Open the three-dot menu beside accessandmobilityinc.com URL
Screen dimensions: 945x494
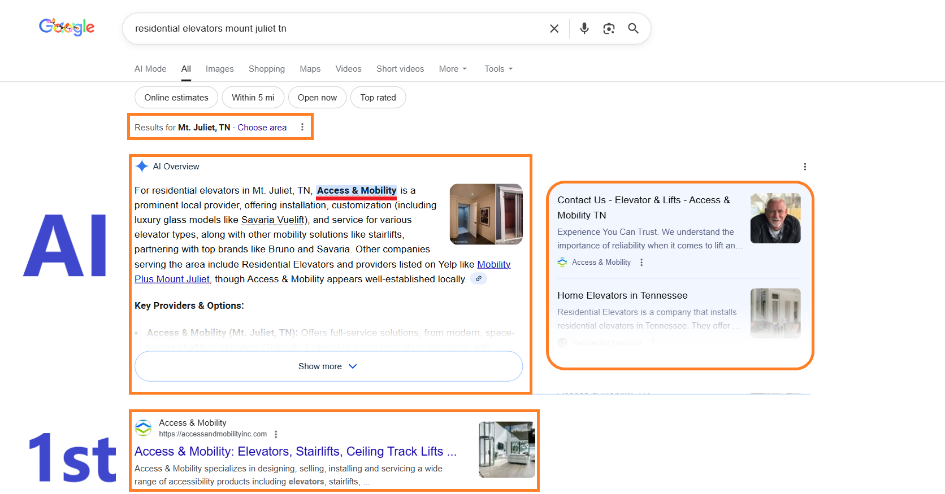276,434
